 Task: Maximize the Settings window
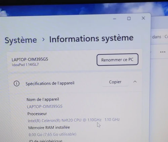point(129,19)
